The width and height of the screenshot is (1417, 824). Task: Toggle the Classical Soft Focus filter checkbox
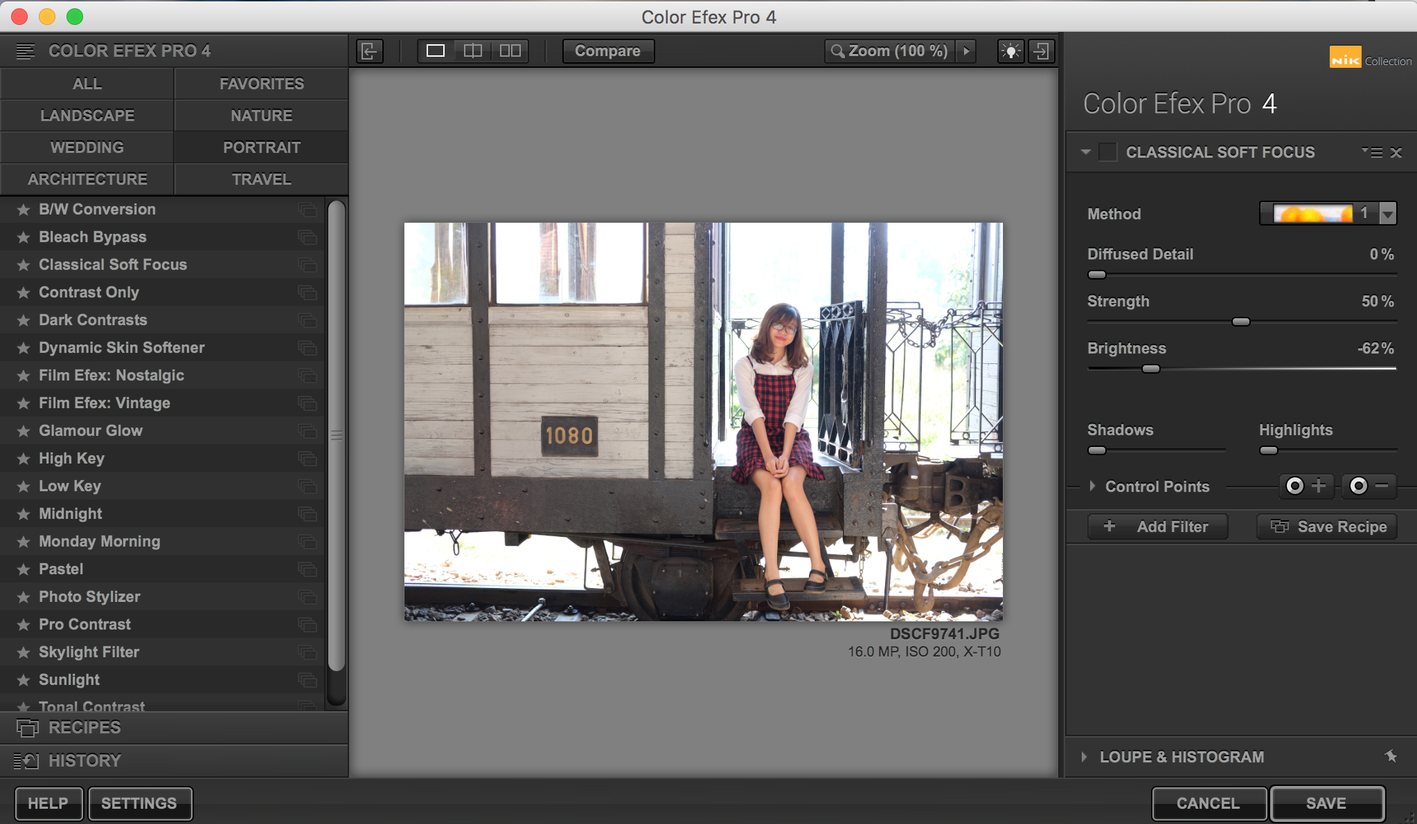point(1108,152)
